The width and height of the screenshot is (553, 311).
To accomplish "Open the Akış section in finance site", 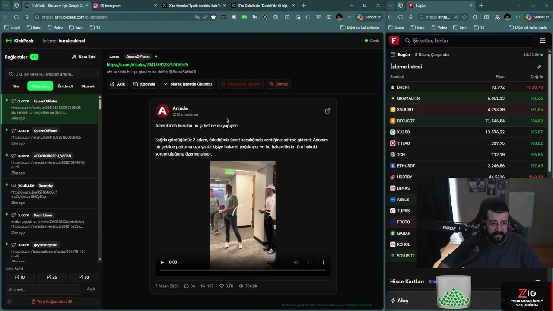I will coord(399,301).
